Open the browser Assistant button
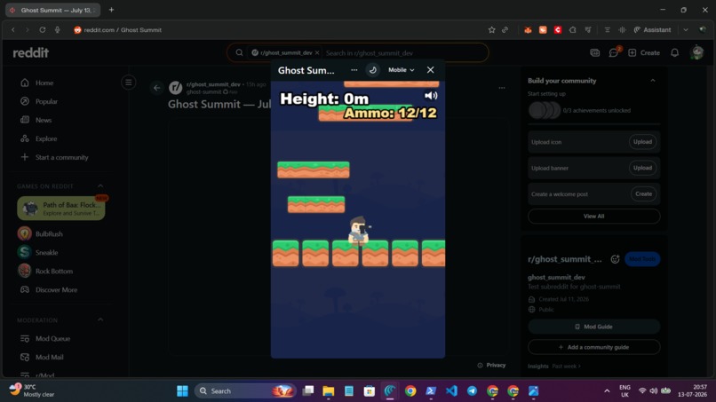 (x=653, y=29)
